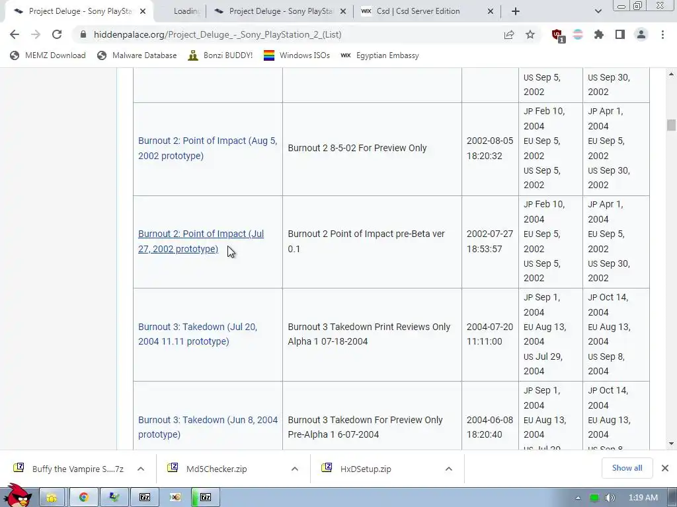Image resolution: width=677 pixels, height=507 pixels.
Task: Toggle the browser side panel
Action: (x=620, y=34)
